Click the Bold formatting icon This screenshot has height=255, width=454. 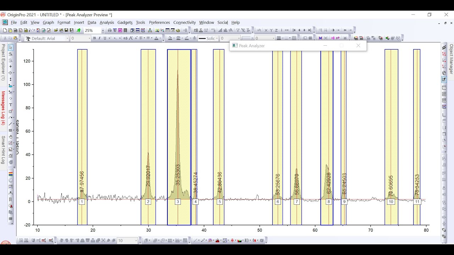click(x=94, y=38)
